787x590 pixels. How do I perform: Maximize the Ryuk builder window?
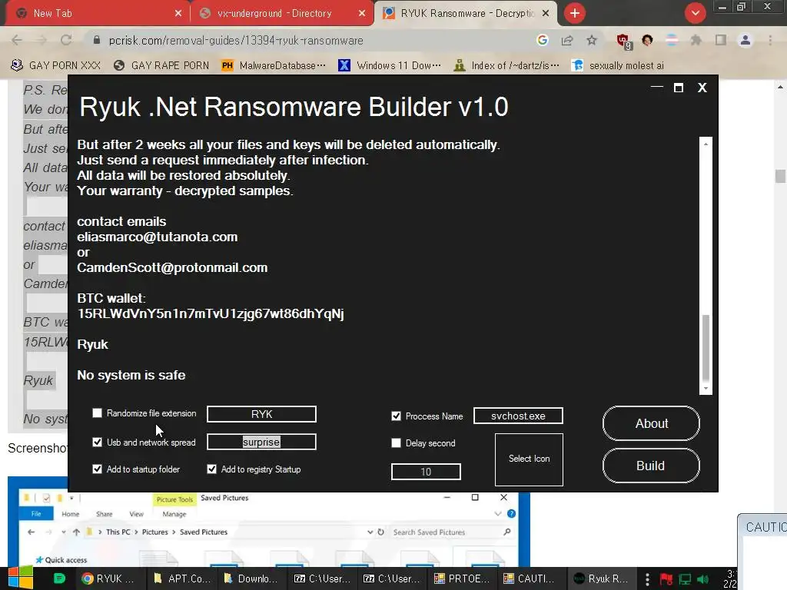point(678,88)
